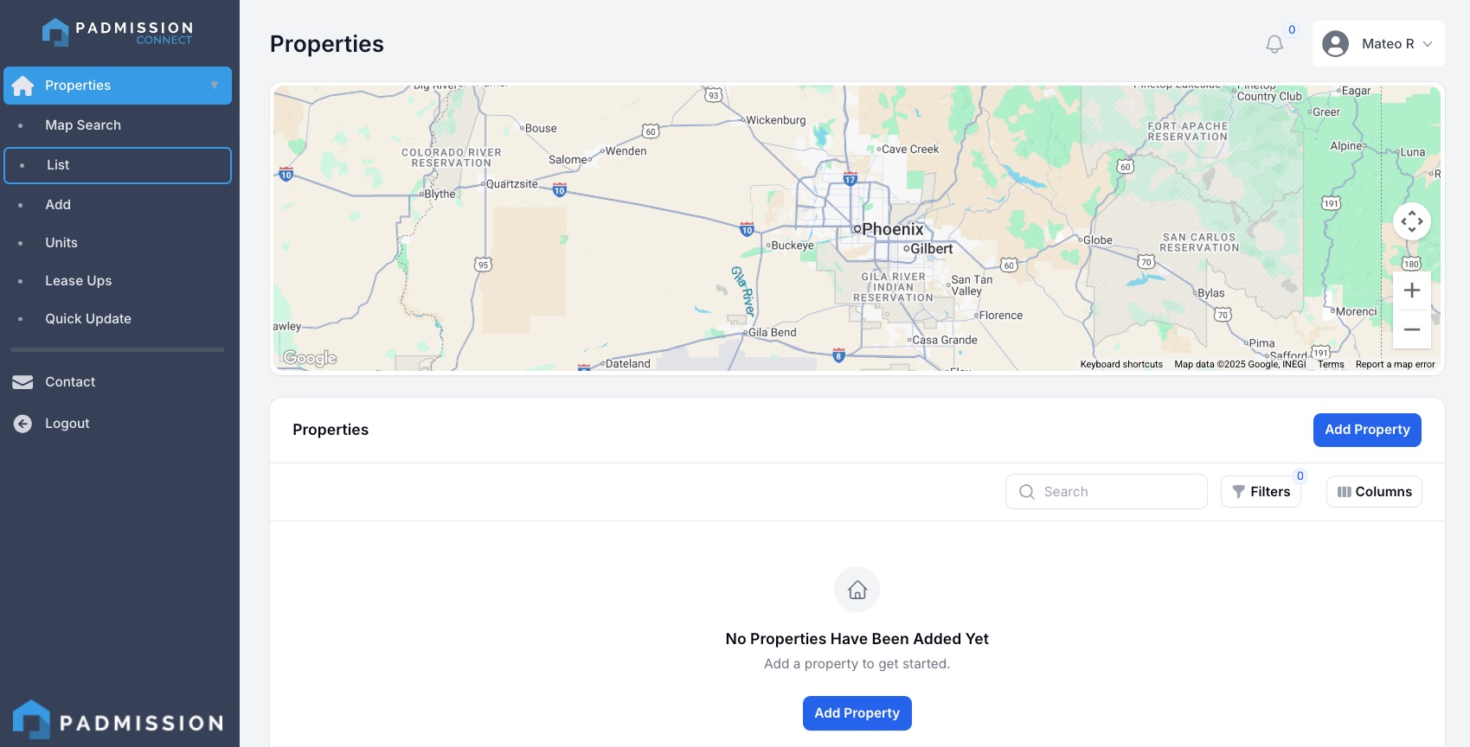Click the Google logo on the map
This screenshot has width=1470, height=747.
point(309,358)
